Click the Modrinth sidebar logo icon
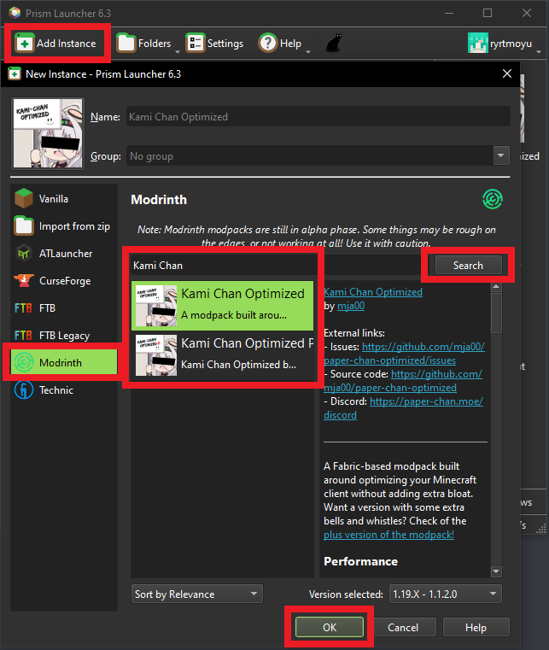549x650 pixels. pyautogui.click(x=24, y=362)
